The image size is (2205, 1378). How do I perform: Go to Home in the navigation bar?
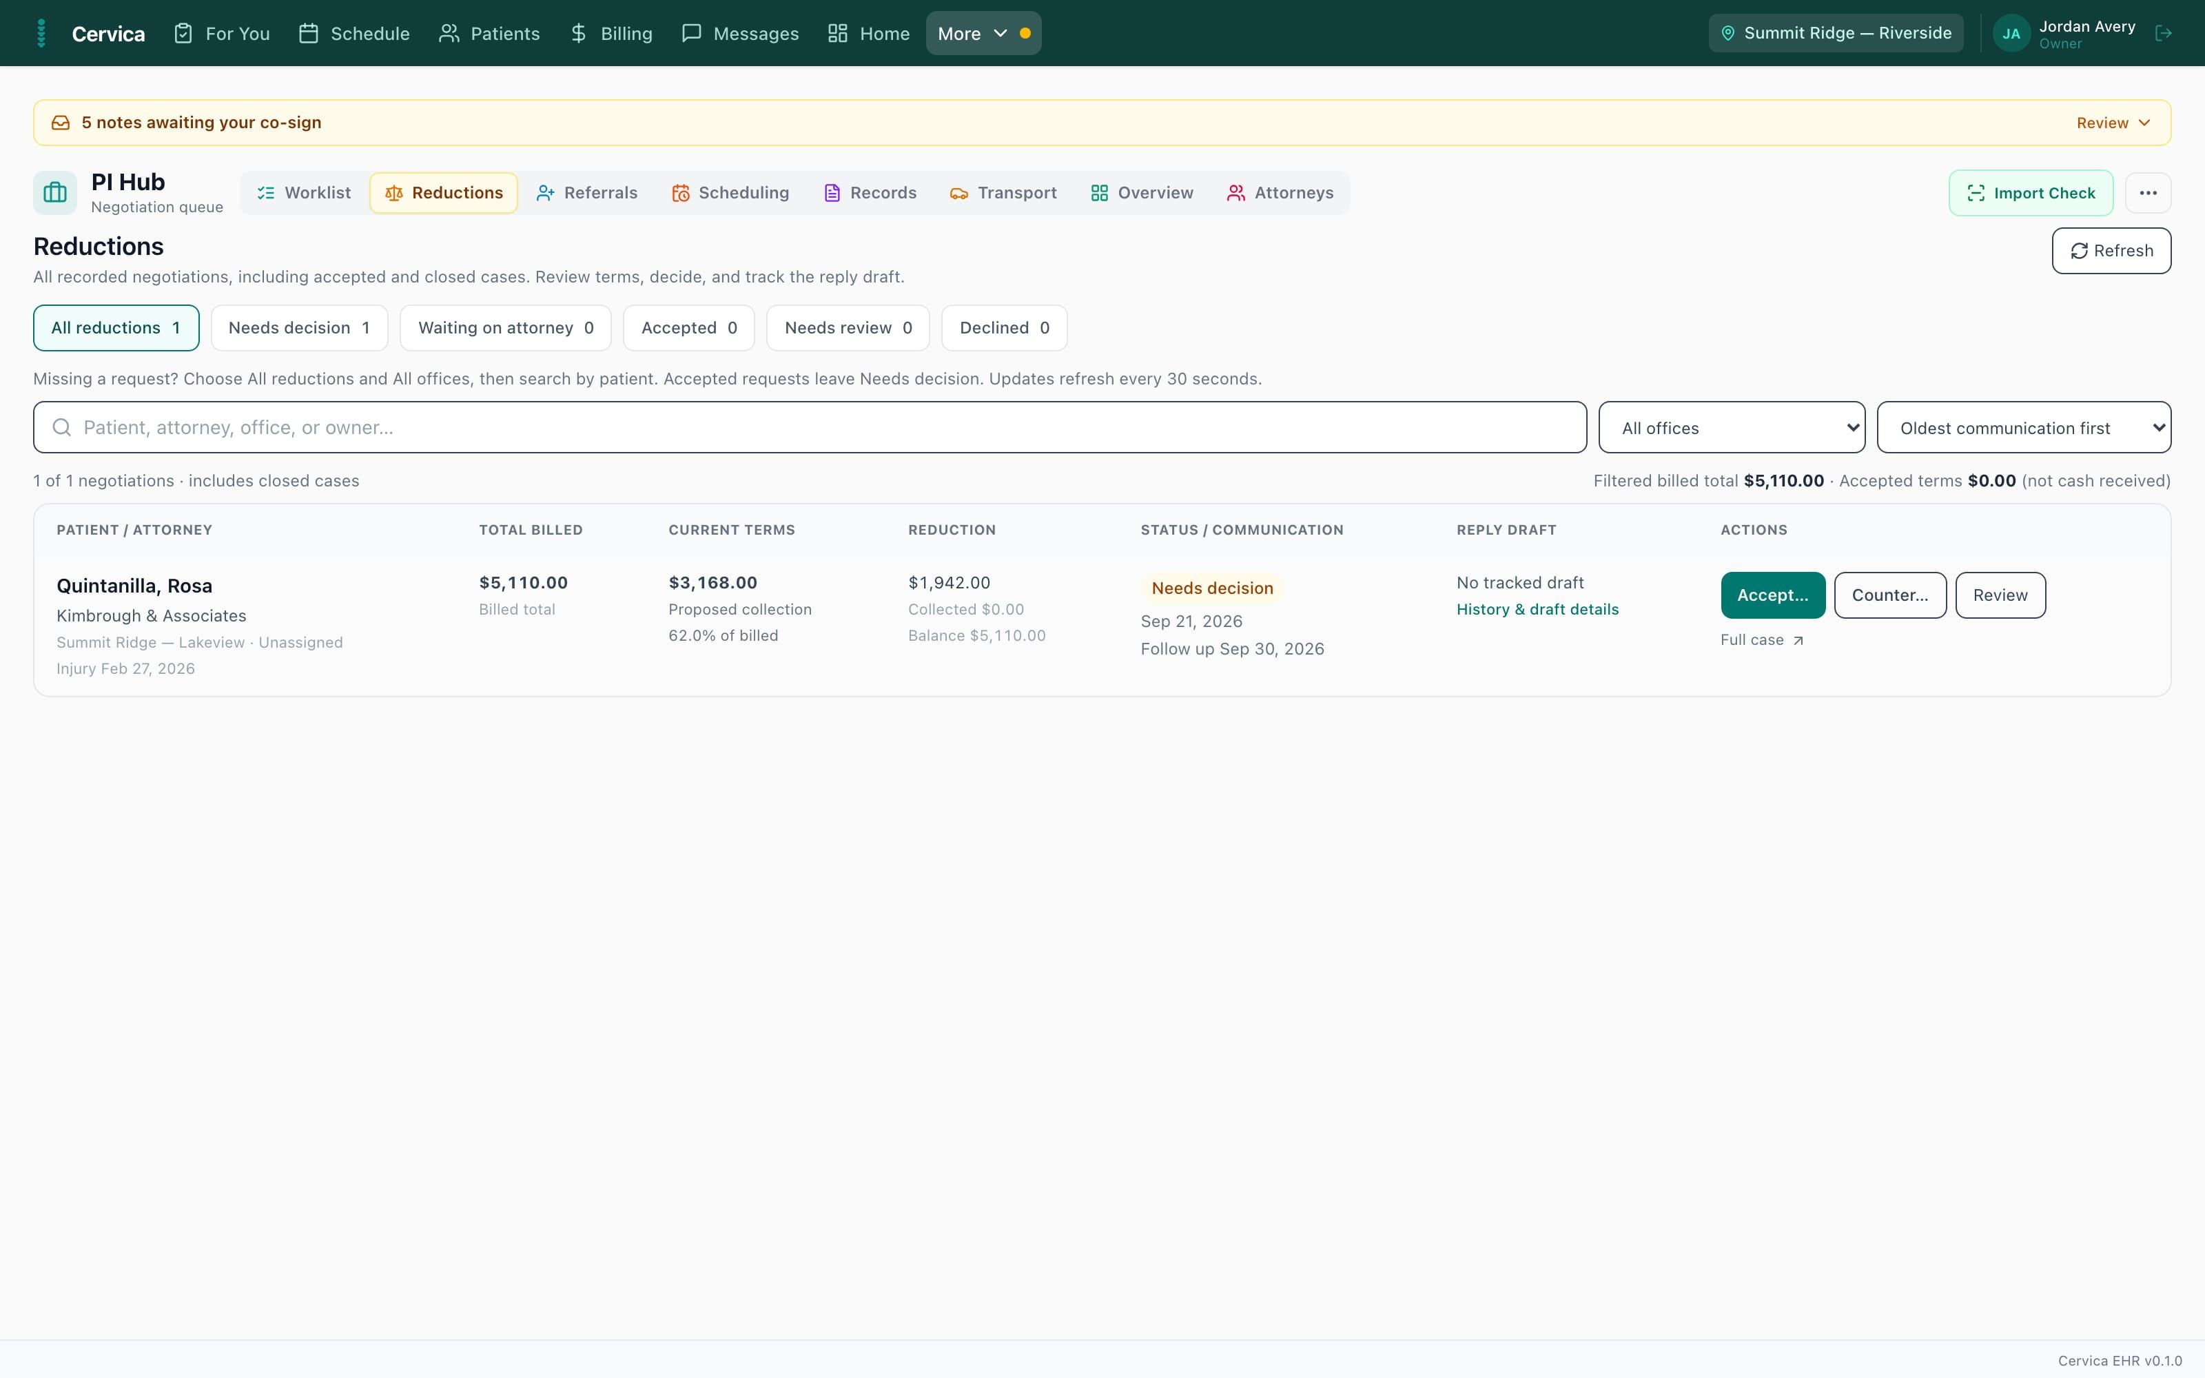[x=869, y=34]
